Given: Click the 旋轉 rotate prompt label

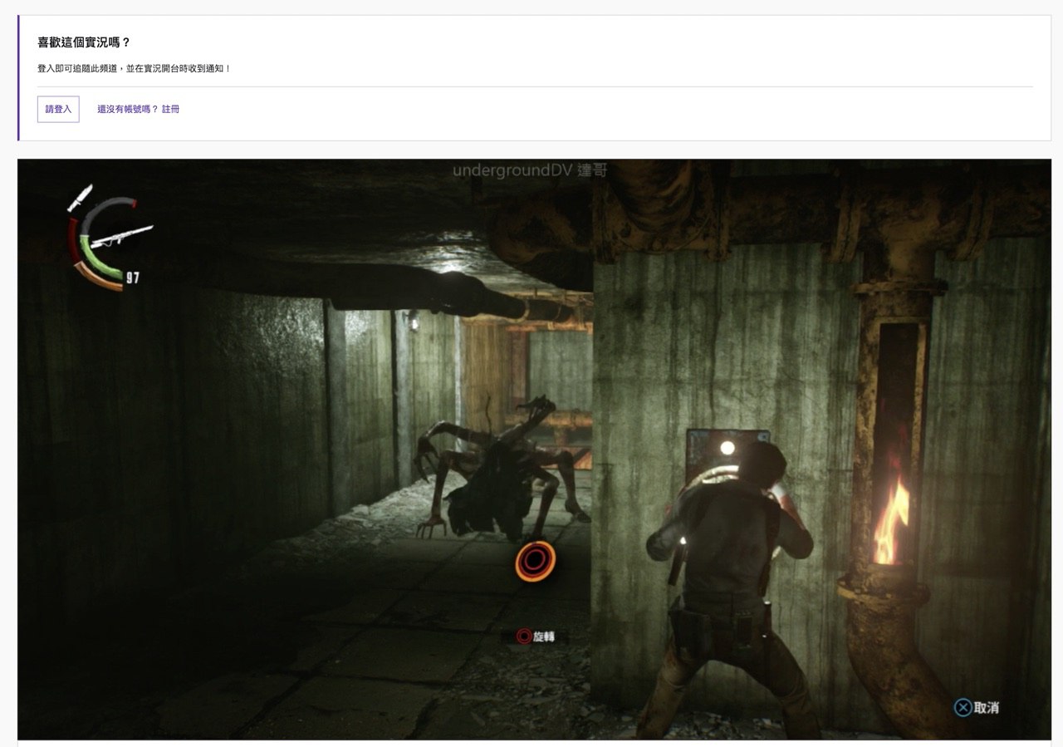Looking at the screenshot, I should pos(544,636).
